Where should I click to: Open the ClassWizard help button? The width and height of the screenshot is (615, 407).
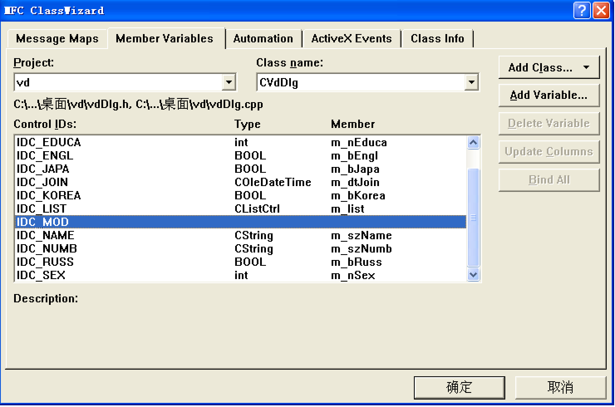(582, 10)
